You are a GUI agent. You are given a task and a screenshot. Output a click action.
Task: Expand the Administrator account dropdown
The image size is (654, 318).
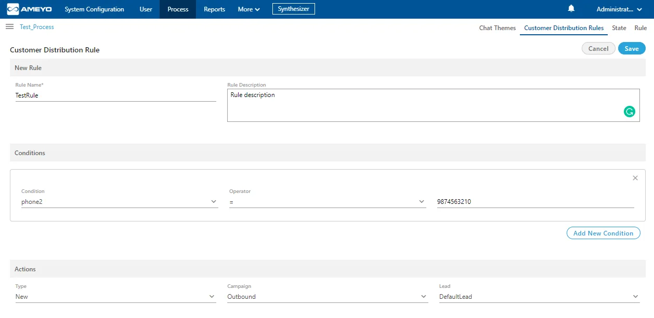619,9
